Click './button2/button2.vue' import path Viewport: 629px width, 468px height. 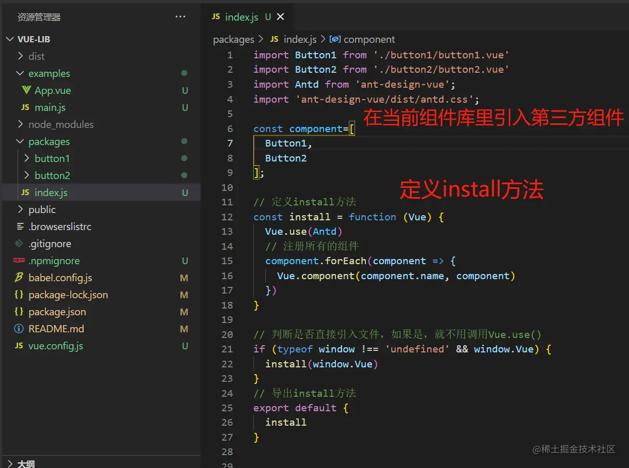point(441,69)
